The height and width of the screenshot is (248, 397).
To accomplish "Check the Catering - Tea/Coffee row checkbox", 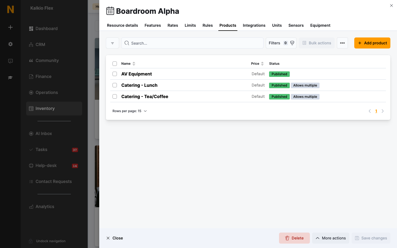I will 115,96.
